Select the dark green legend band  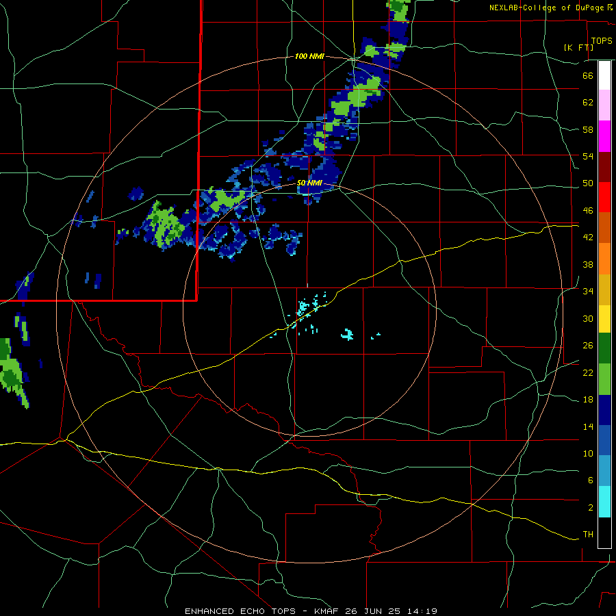click(604, 348)
